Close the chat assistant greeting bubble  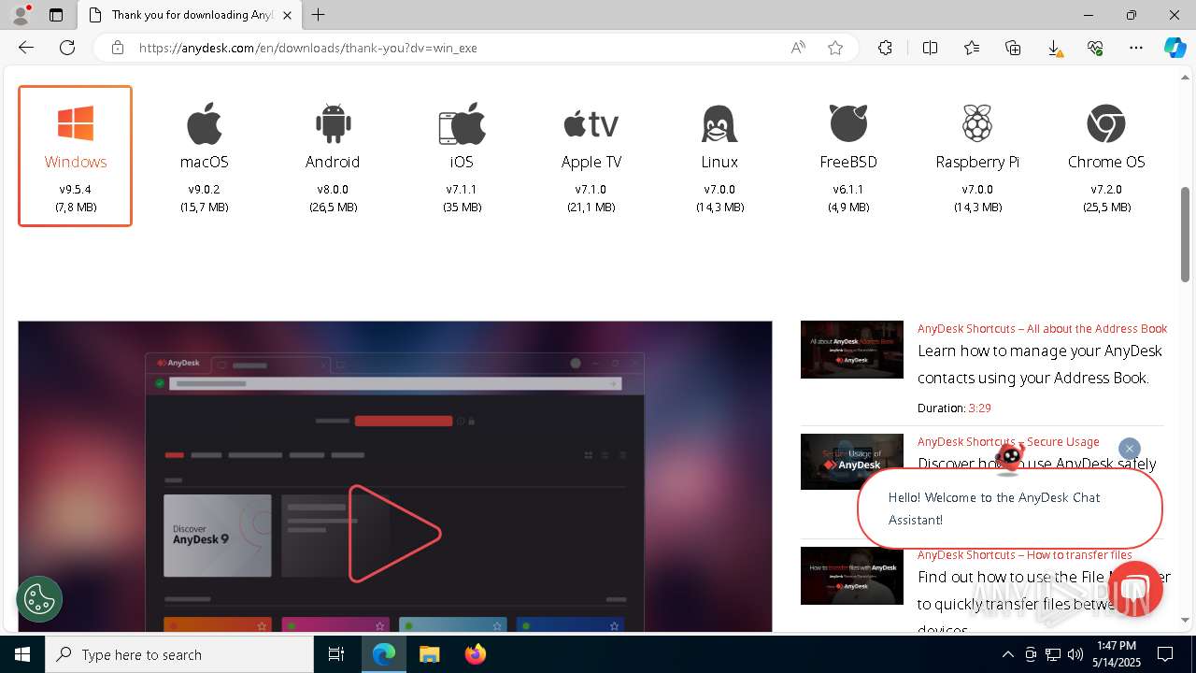pyautogui.click(x=1130, y=449)
